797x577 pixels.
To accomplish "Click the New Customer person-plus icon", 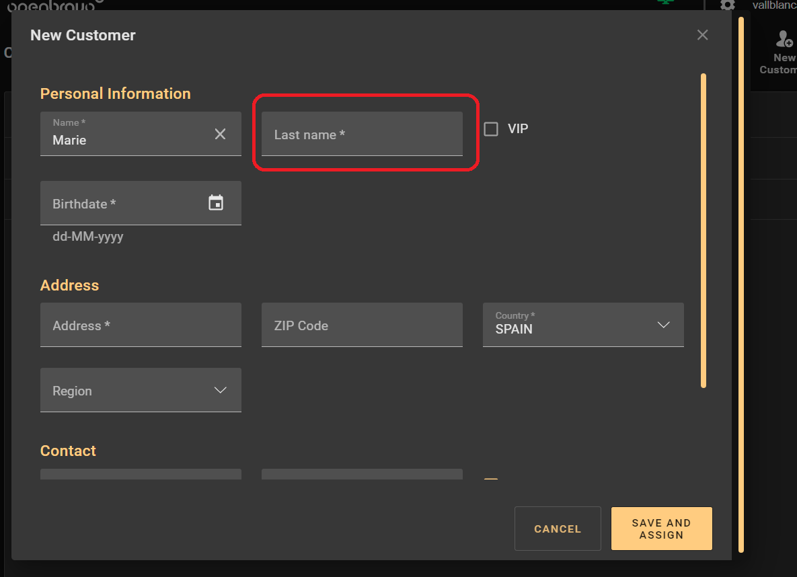I will point(784,38).
